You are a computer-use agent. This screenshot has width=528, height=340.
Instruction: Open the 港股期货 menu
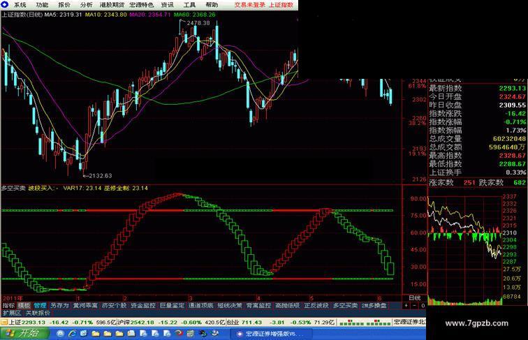[x=112, y=5]
